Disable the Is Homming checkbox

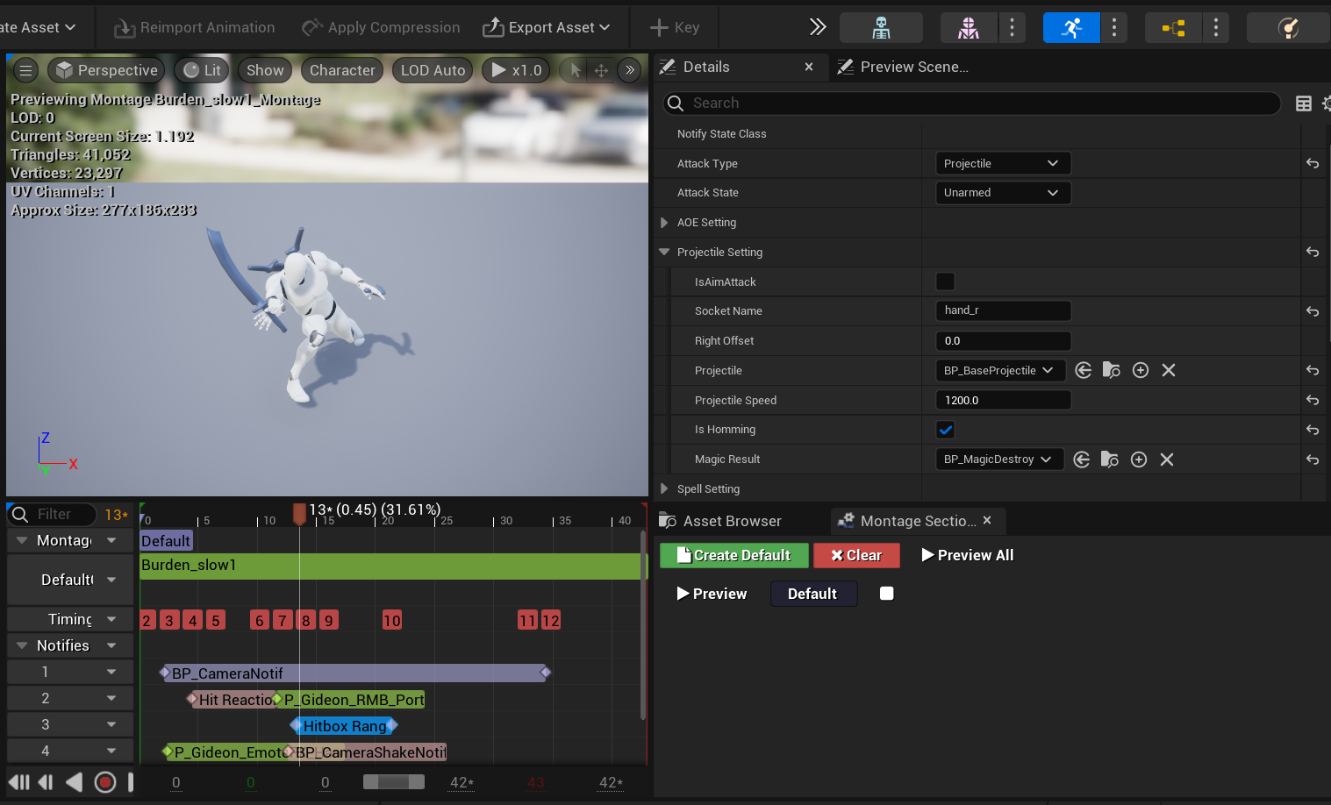tap(945, 430)
